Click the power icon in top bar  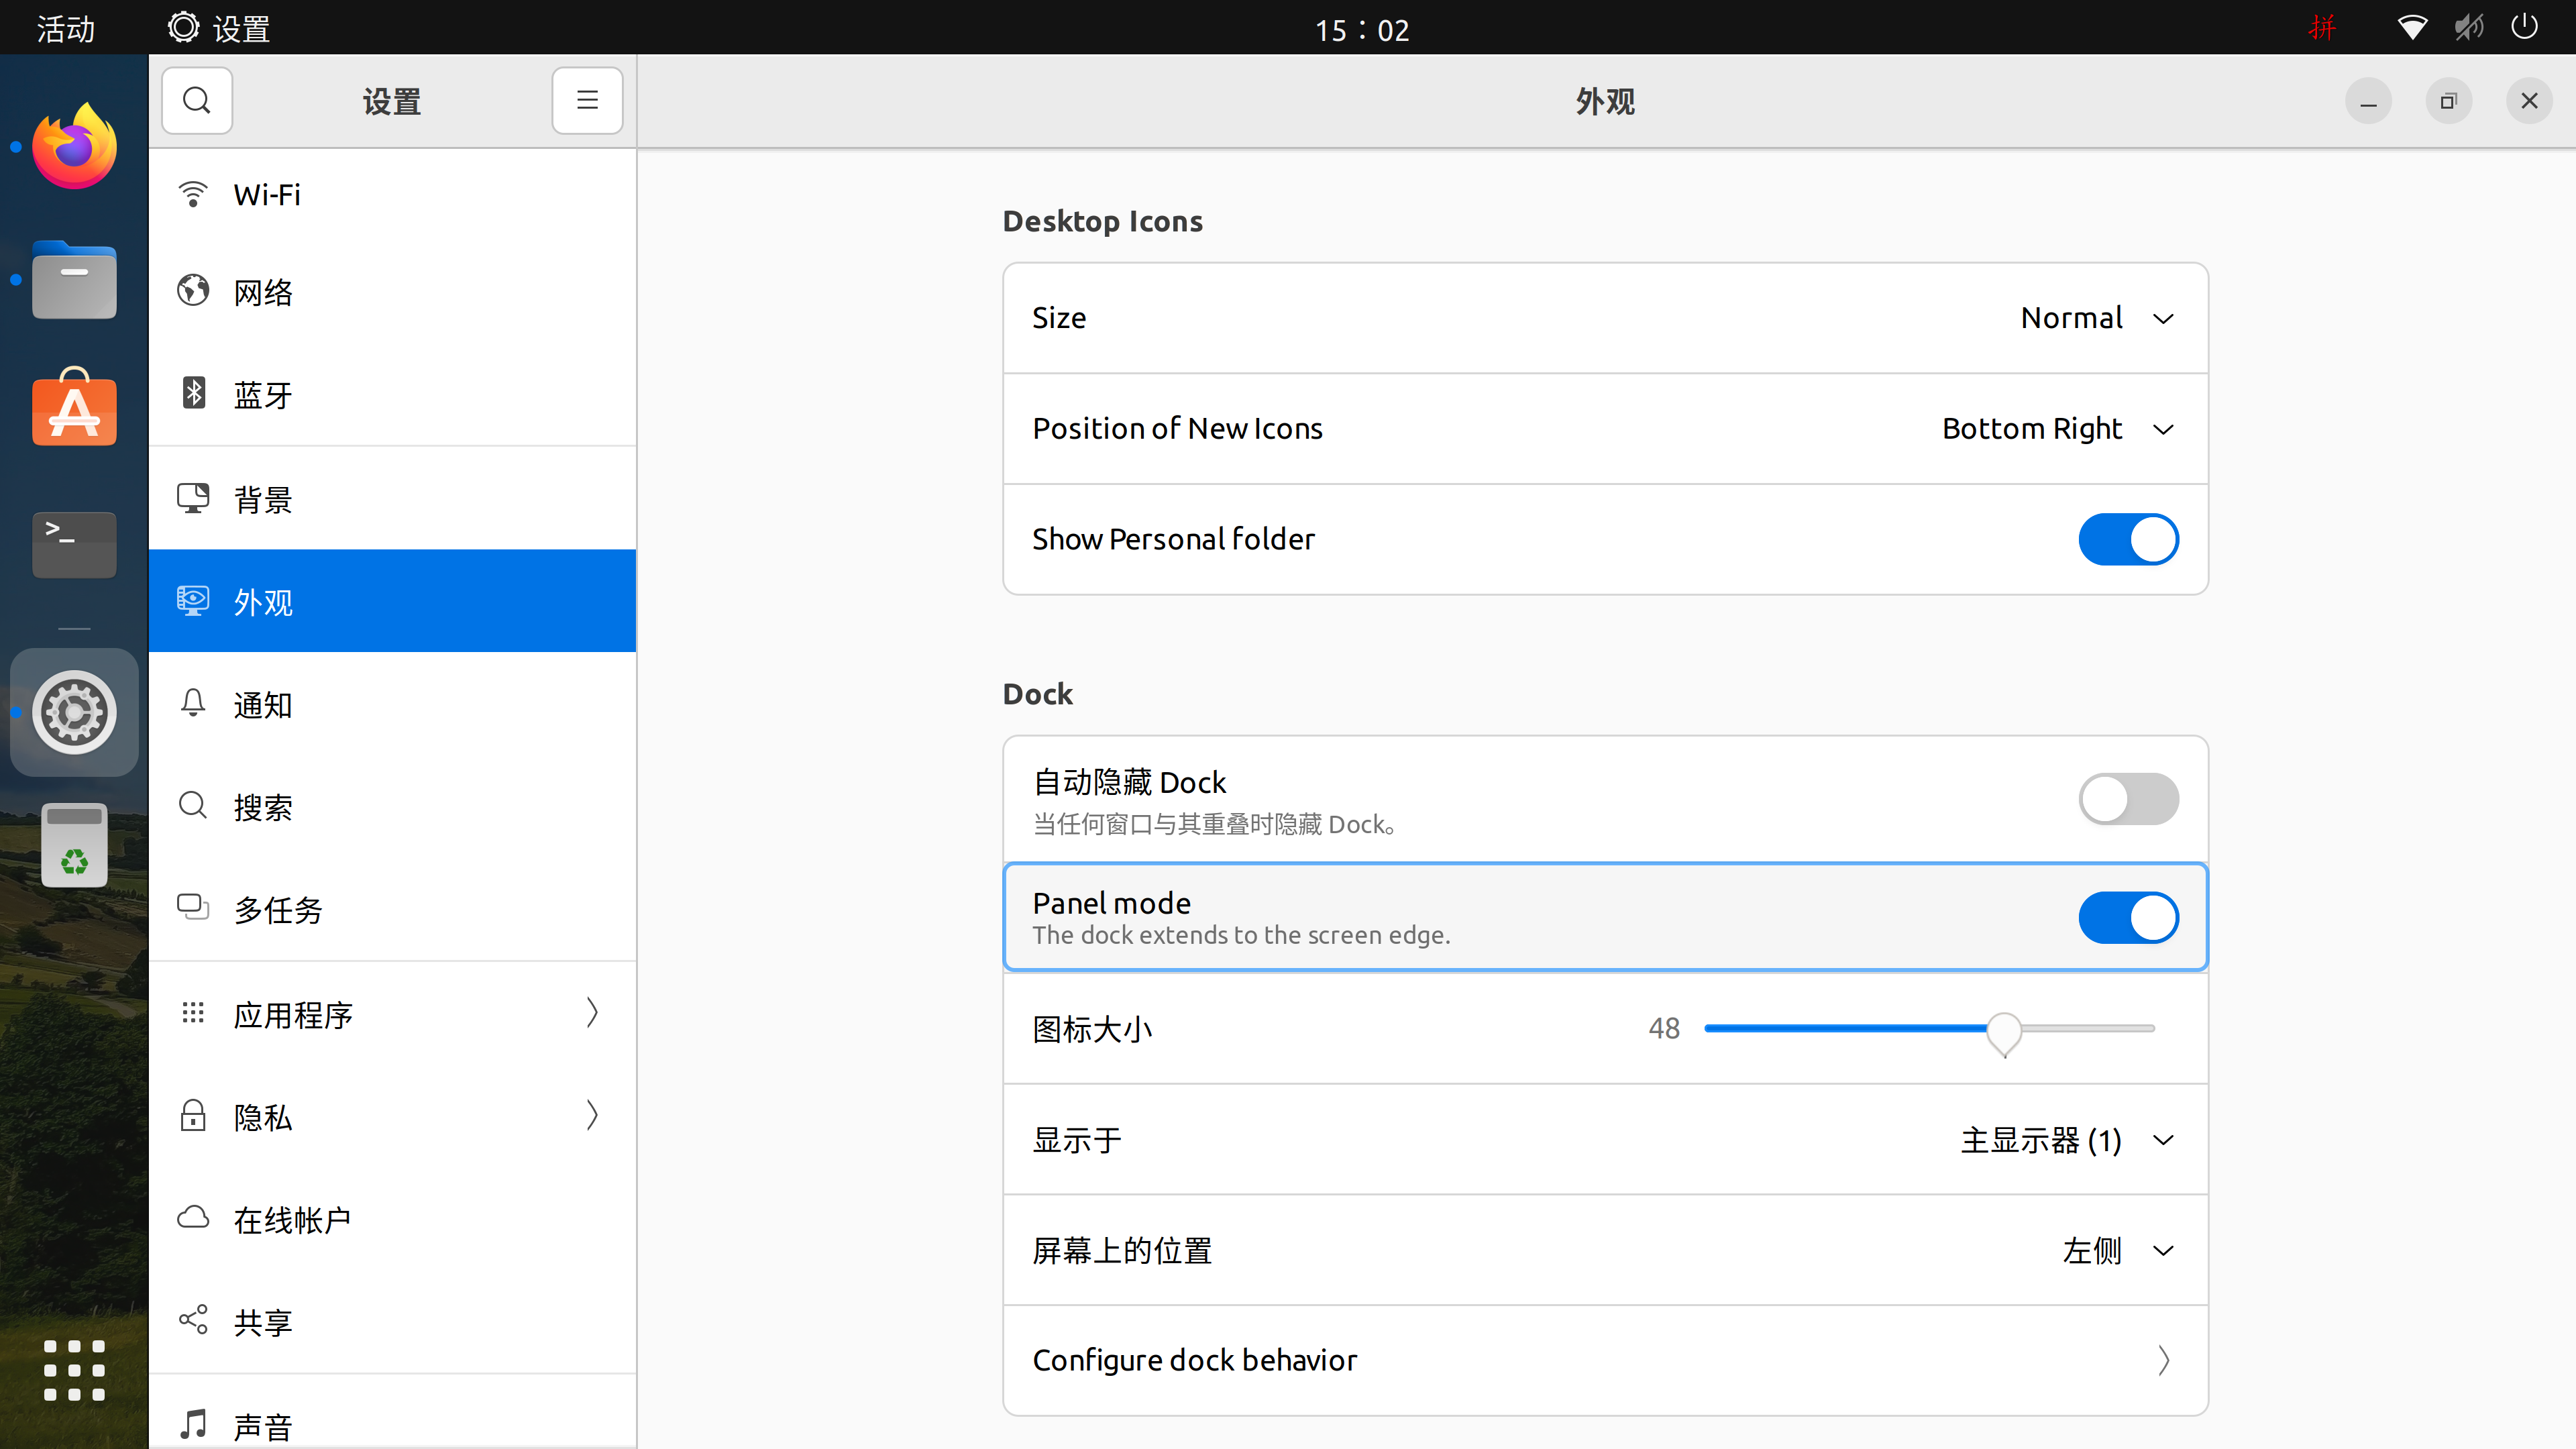tap(2524, 27)
